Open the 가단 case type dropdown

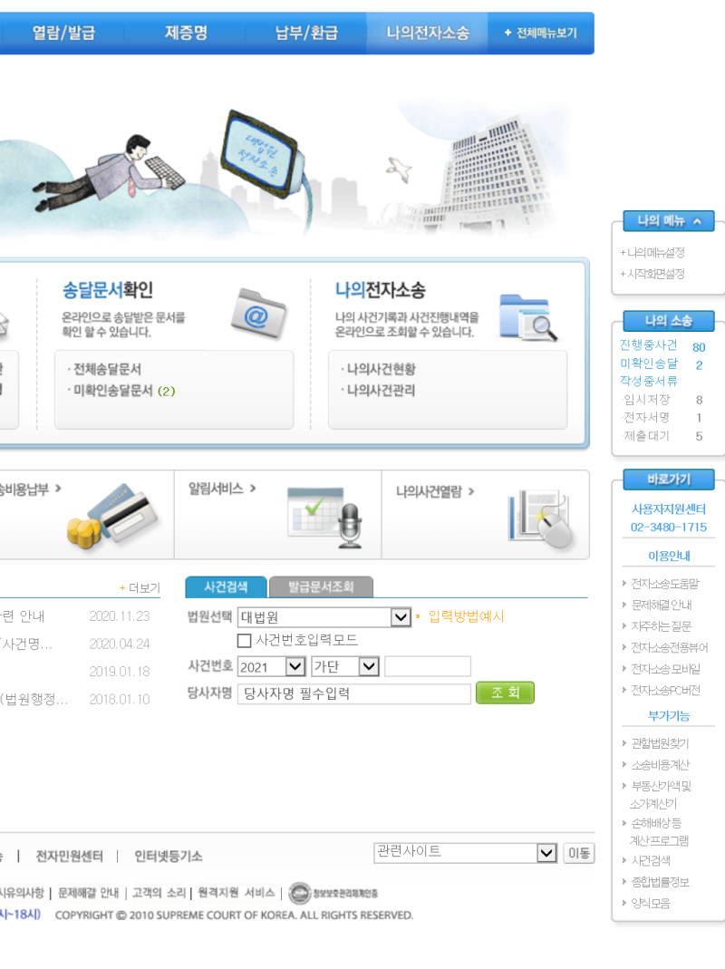(345, 666)
